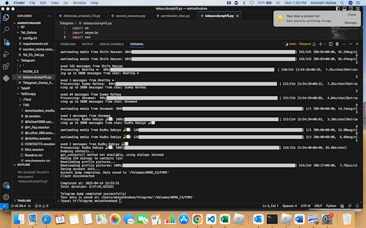
Task: Go to line via Ln 3, Col 1
Action: (x=270, y=206)
